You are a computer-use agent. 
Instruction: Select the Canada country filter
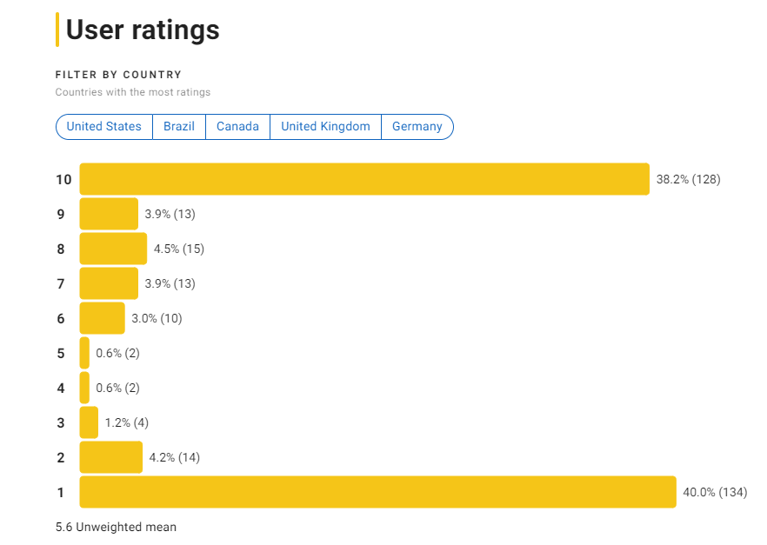coord(237,127)
